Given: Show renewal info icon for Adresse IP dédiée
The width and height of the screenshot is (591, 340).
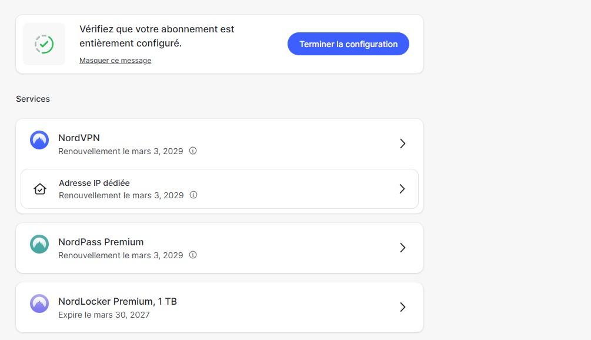Looking at the screenshot, I should [x=193, y=195].
